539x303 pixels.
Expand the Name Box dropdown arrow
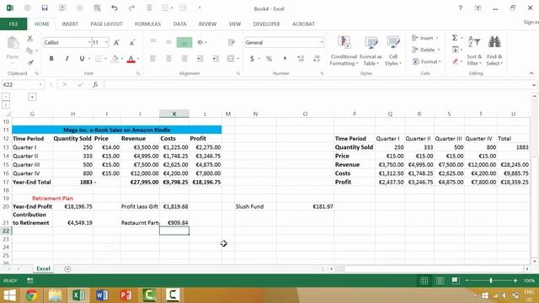(x=40, y=84)
